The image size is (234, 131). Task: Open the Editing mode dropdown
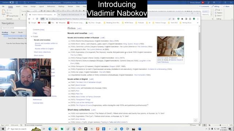[x=216, y=7]
